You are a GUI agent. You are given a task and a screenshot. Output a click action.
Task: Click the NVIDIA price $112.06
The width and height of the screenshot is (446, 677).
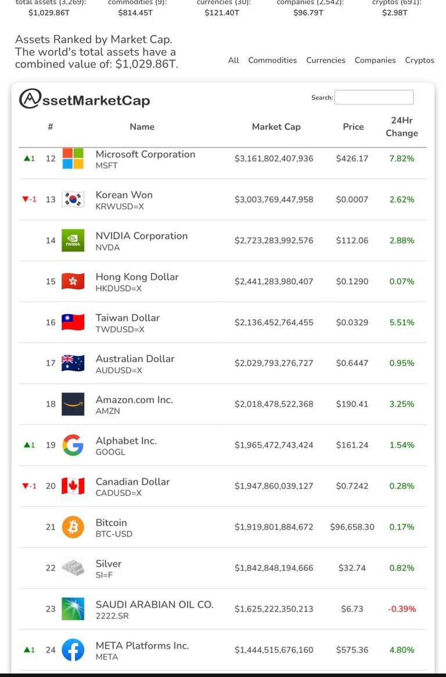(352, 240)
